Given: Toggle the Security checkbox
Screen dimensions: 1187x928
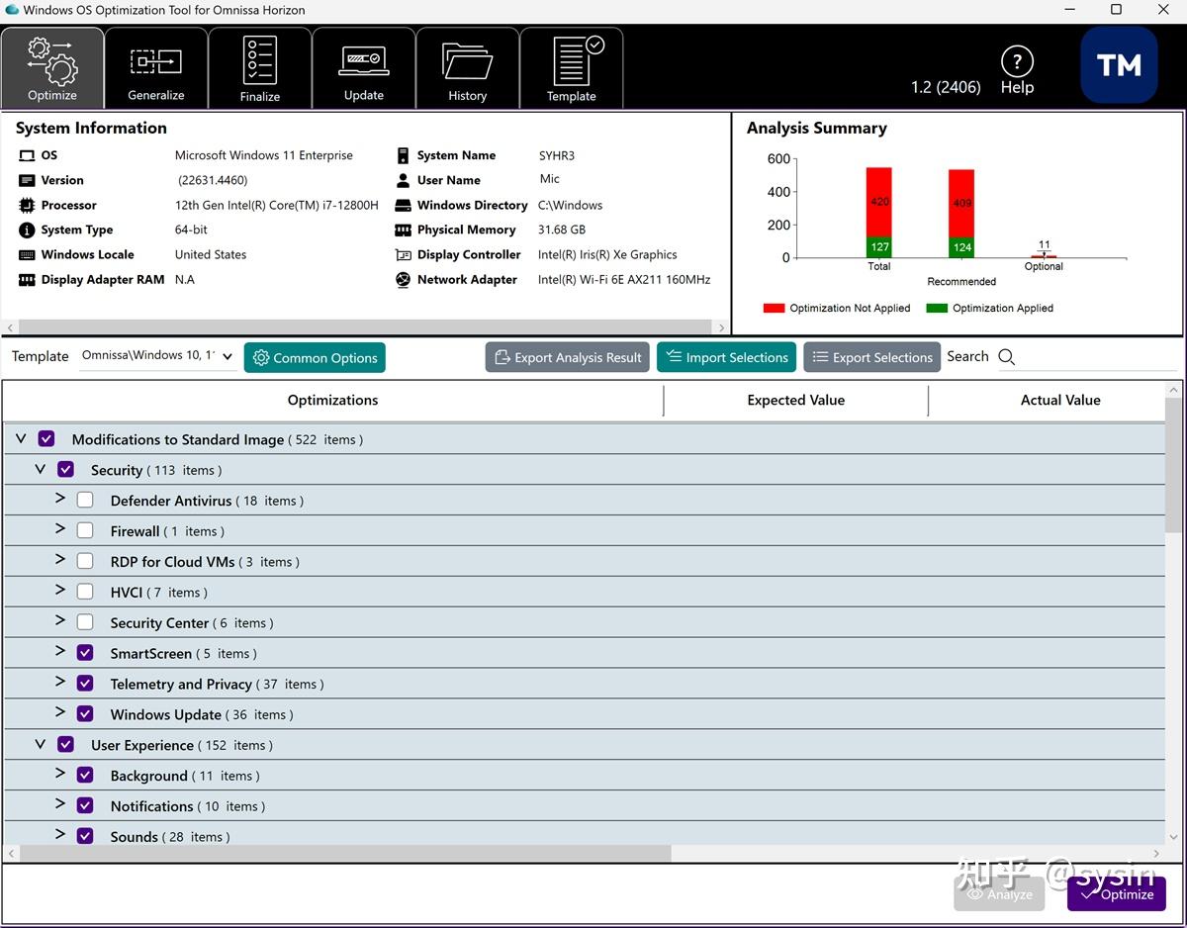Looking at the screenshot, I should pos(65,469).
